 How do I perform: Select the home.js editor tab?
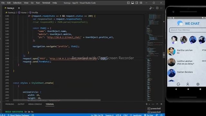[x=11, y=8]
